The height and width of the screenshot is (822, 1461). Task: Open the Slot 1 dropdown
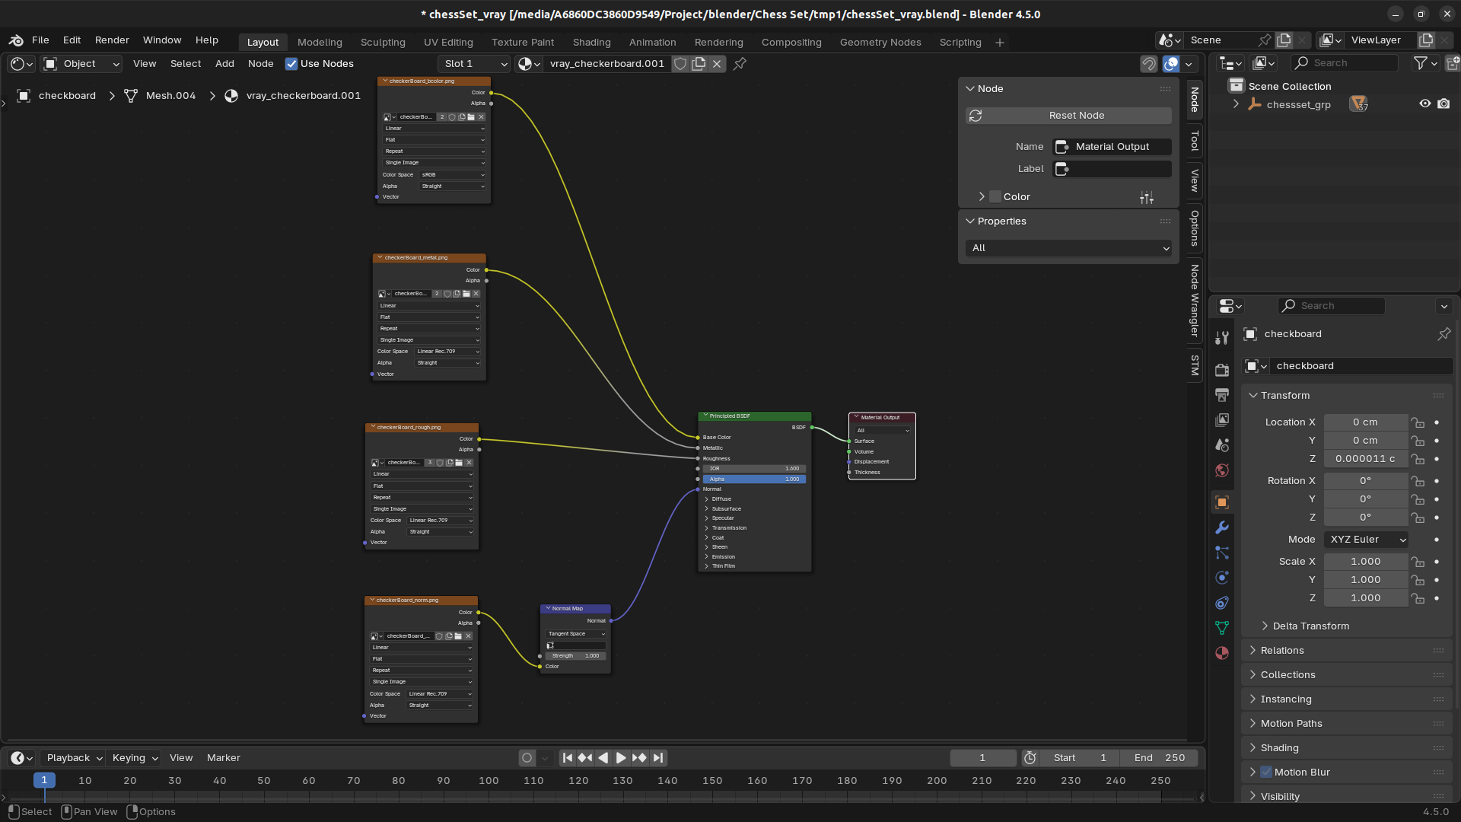pyautogui.click(x=474, y=64)
